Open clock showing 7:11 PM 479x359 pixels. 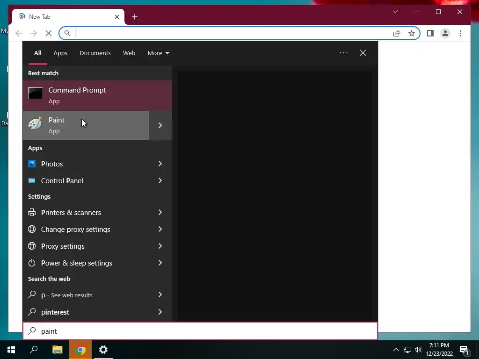439,350
